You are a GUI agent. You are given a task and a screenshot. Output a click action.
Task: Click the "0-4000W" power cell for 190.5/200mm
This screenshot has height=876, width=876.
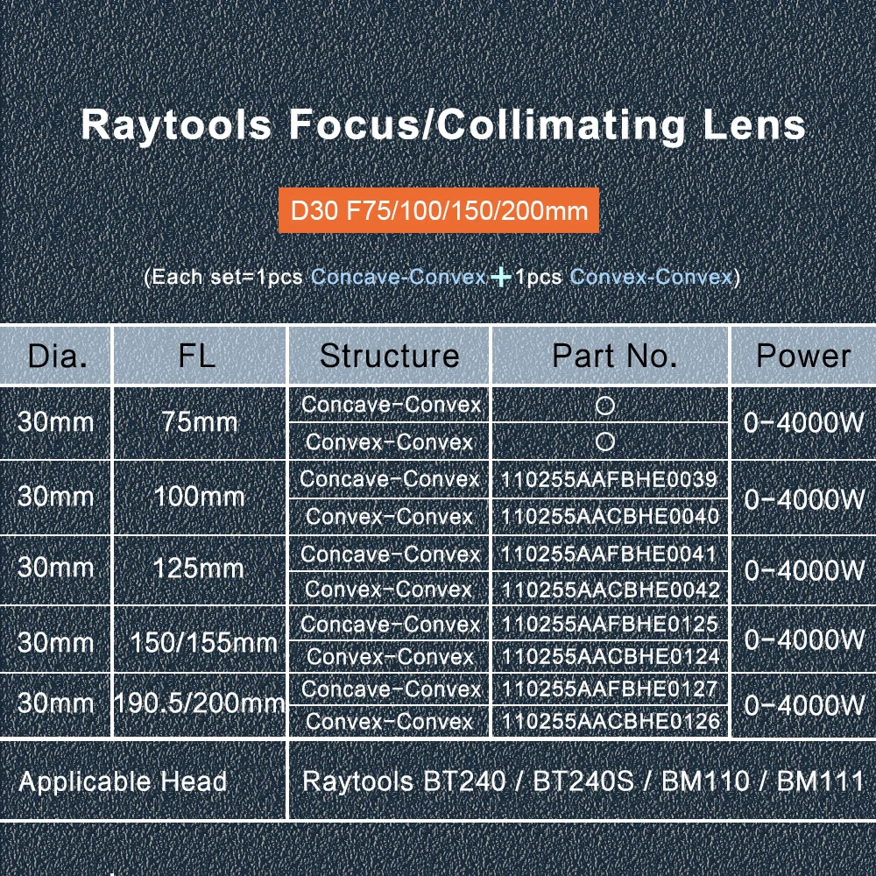click(804, 706)
